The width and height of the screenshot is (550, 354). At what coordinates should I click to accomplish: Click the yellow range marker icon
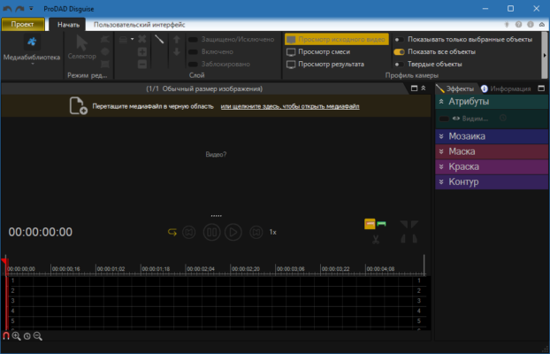tap(370, 224)
